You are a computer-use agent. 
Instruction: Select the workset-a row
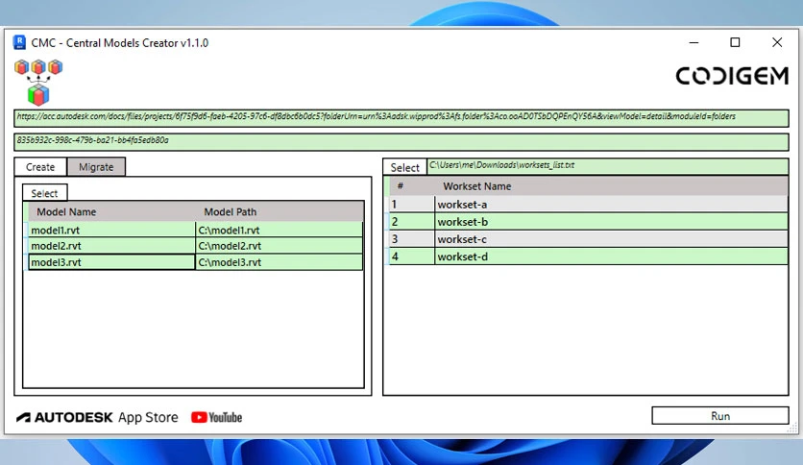(588, 205)
